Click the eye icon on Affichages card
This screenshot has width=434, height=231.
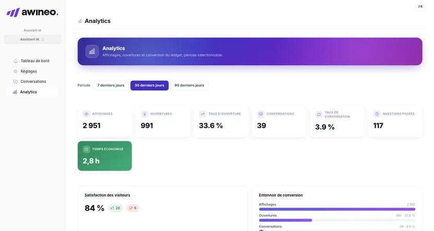[x=87, y=114]
